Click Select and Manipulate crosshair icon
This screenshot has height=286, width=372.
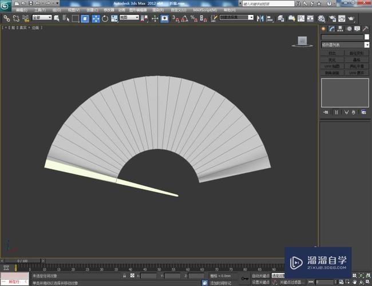tap(155, 18)
